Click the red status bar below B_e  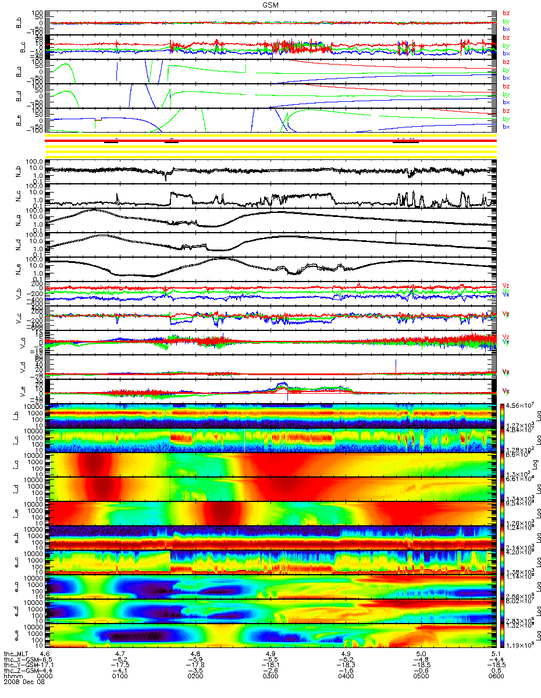(270, 141)
